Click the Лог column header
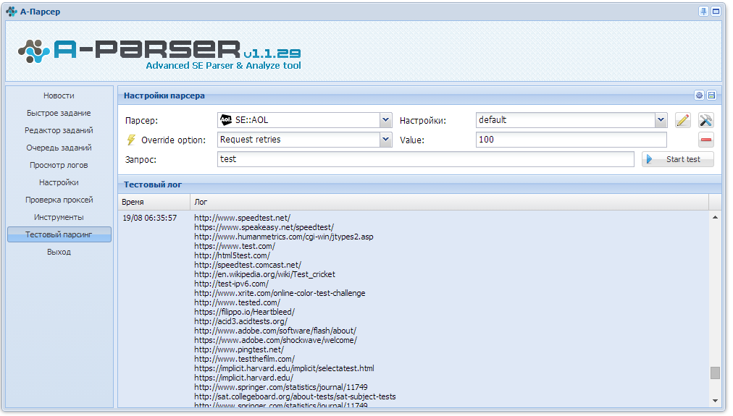733x416 pixels. 449,202
